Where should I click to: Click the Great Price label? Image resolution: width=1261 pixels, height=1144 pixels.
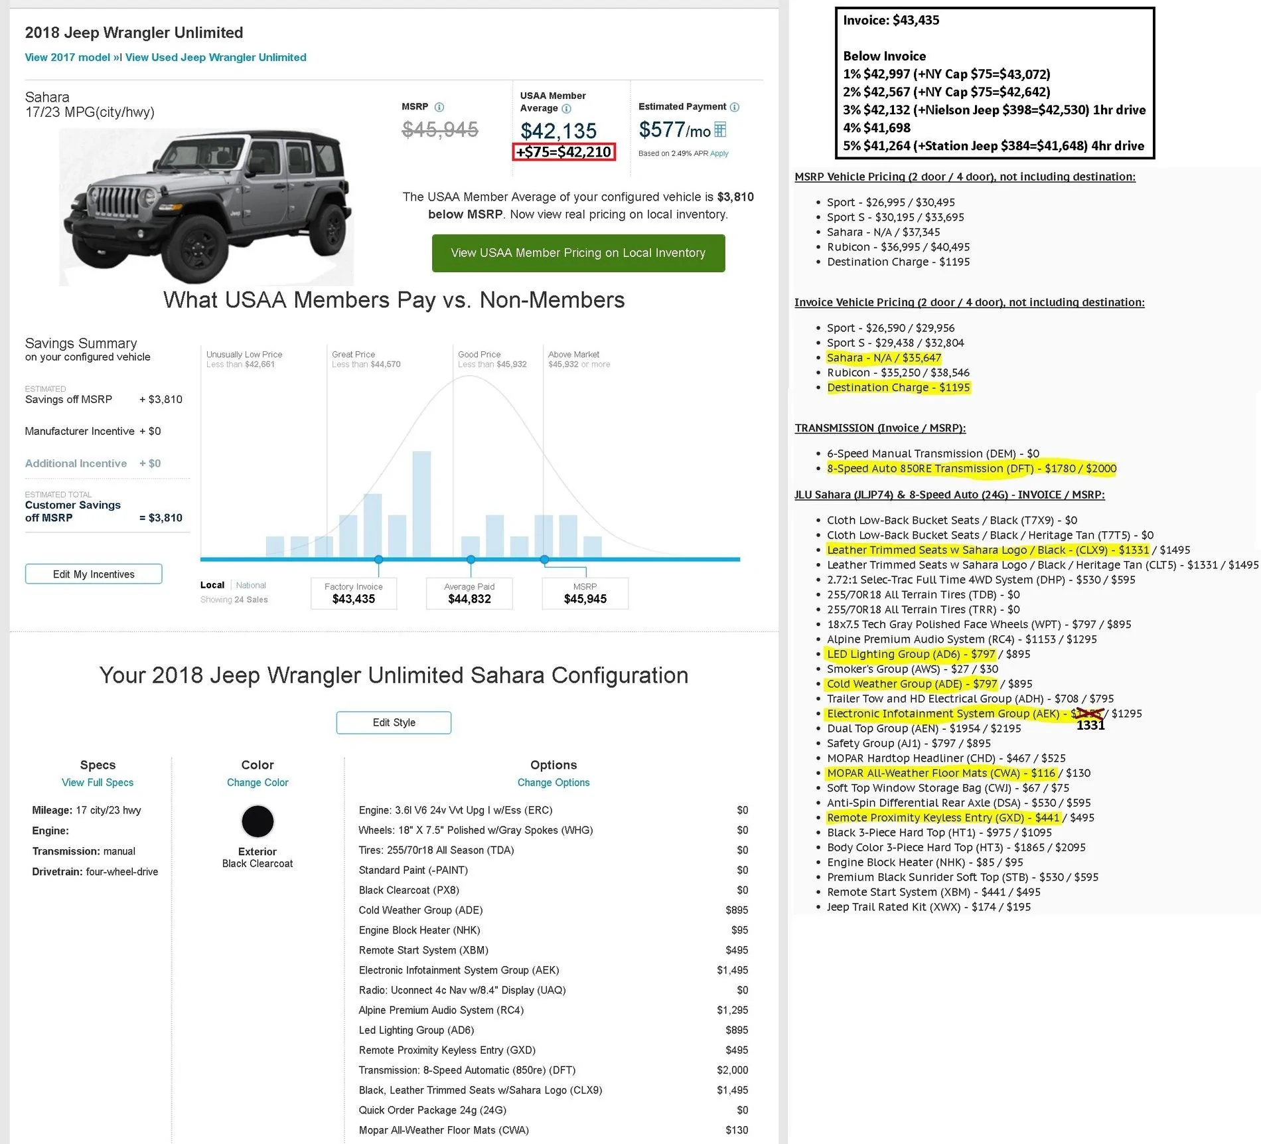(x=353, y=355)
